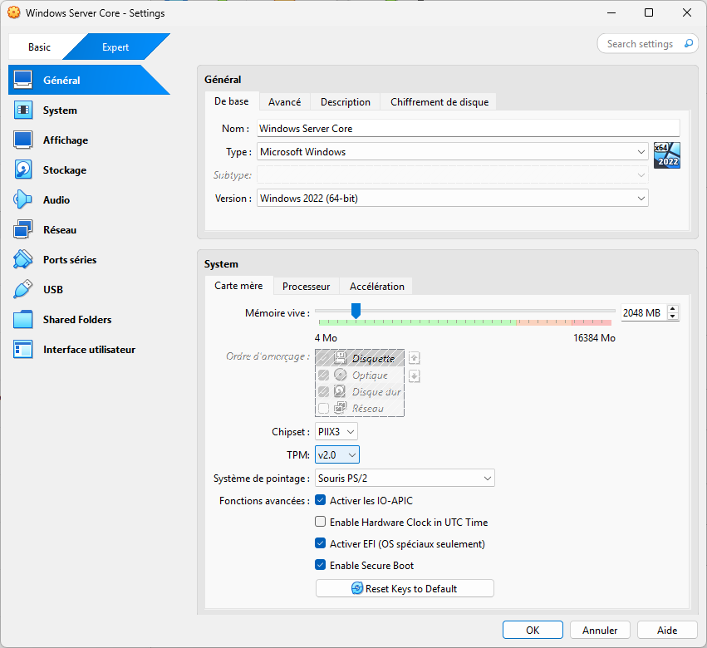Image resolution: width=707 pixels, height=648 pixels.
Task: Click the Réseau icon in boot order list
Action: (340, 408)
